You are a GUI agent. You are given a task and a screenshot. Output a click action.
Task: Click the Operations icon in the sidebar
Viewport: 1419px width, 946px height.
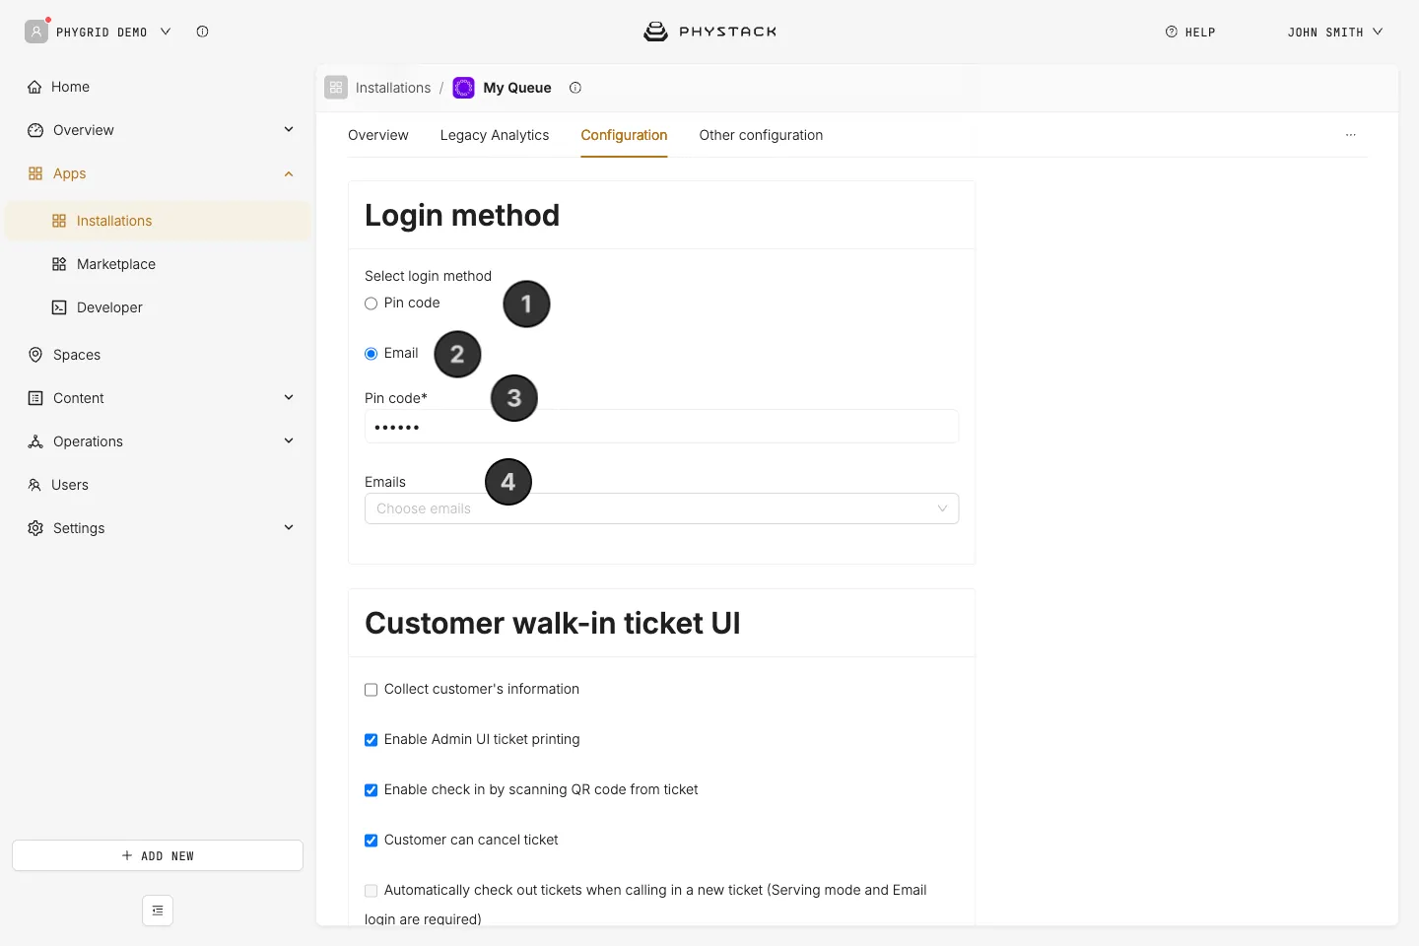35,441
